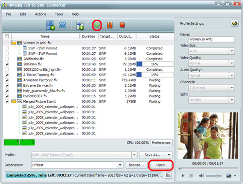Open the Video Size dropdown
Image resolution: width=243 pixels, height=184 pixels.
[232, 51]
